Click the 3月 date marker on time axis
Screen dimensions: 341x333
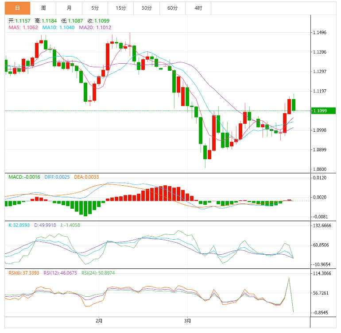187,321
